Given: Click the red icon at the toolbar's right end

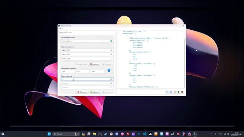Looking at the screenshot, I should tap(182, 92).
